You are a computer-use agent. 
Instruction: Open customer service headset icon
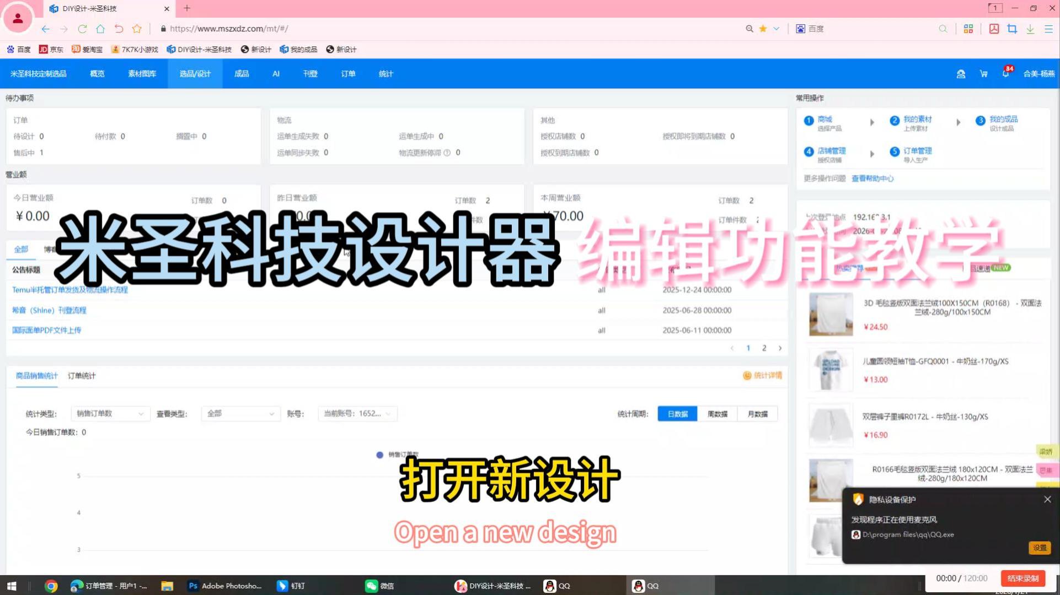click(961, 74)
